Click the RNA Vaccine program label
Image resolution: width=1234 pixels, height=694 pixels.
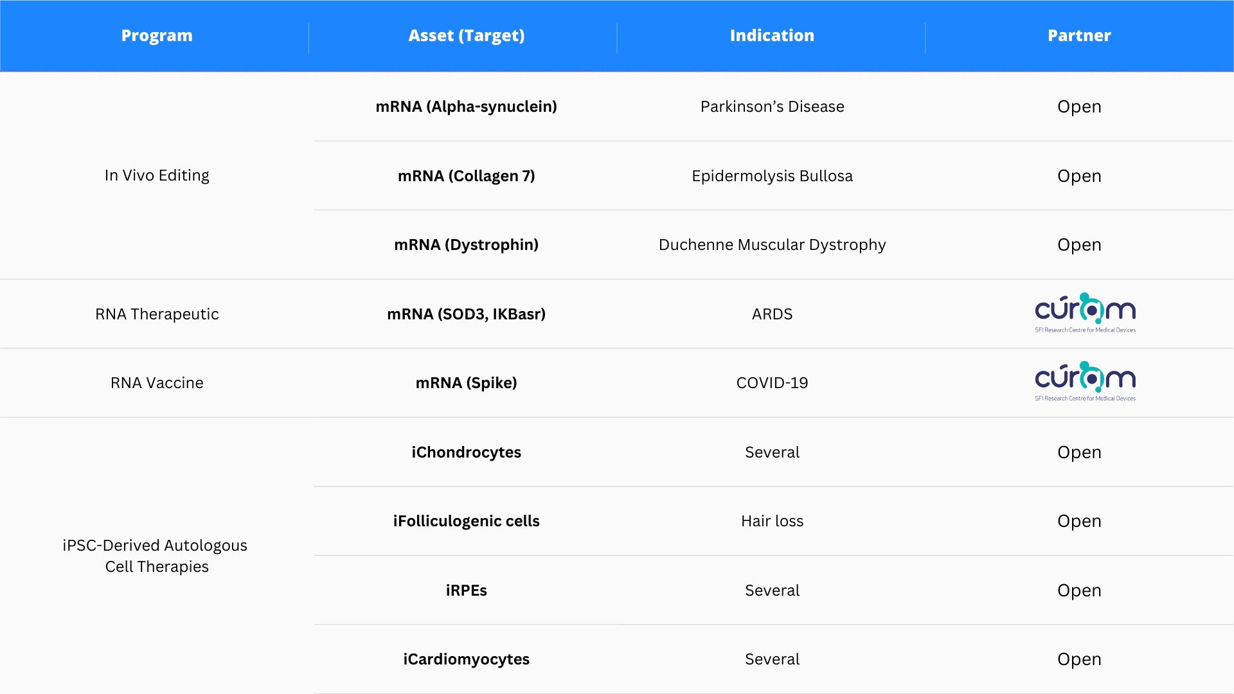click(x=157, y=383)
